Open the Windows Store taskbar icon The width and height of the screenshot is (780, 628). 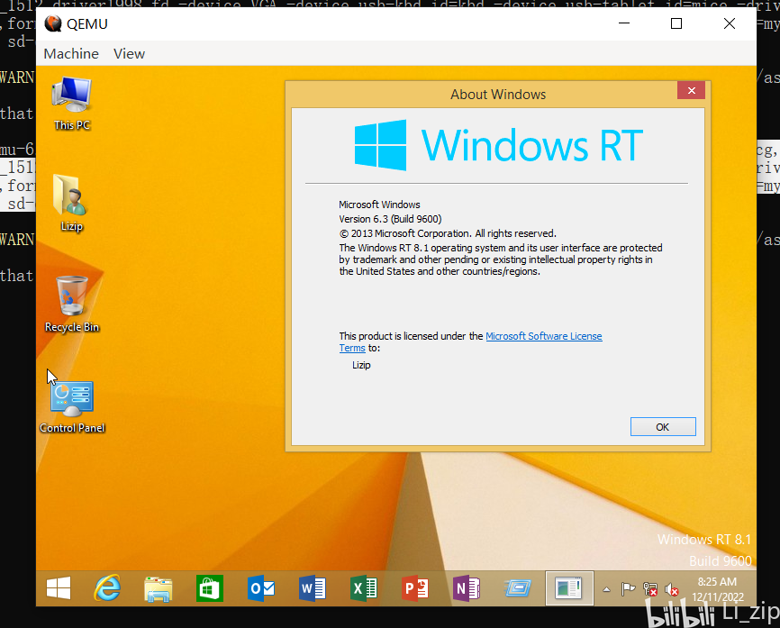[210, 588]
